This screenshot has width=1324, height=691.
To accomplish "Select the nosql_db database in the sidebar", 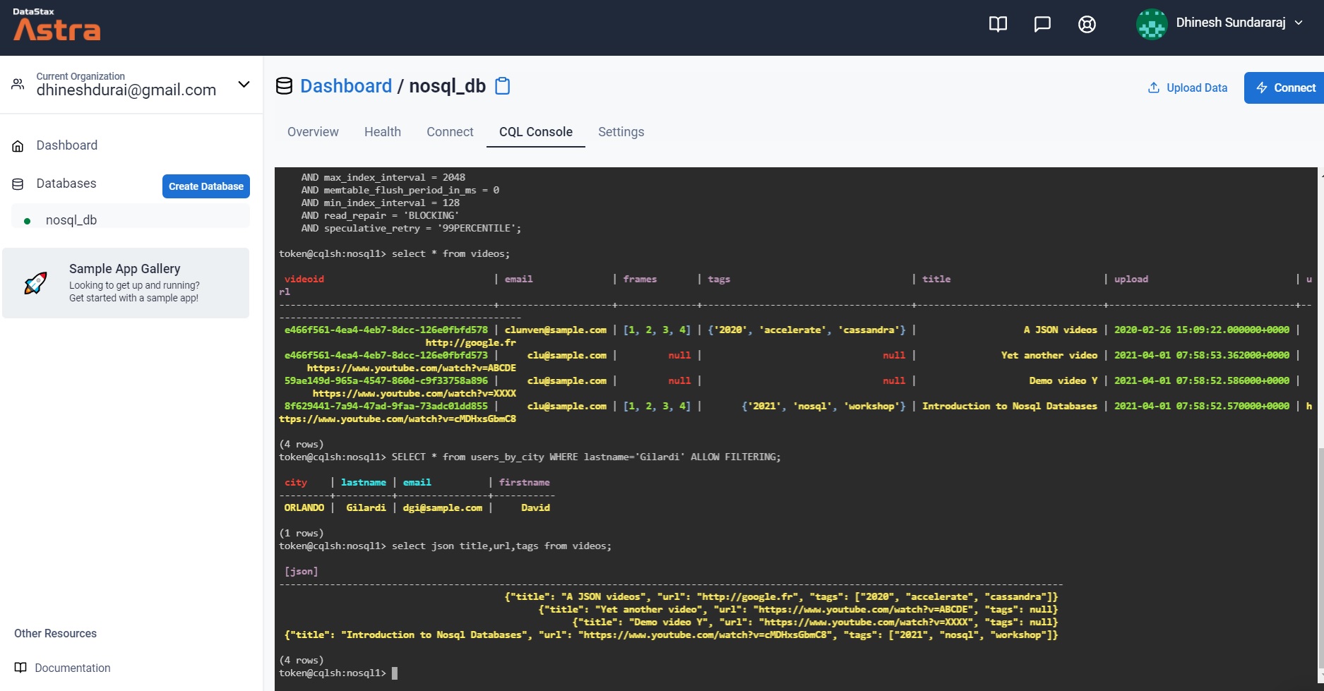I will 71,220.
